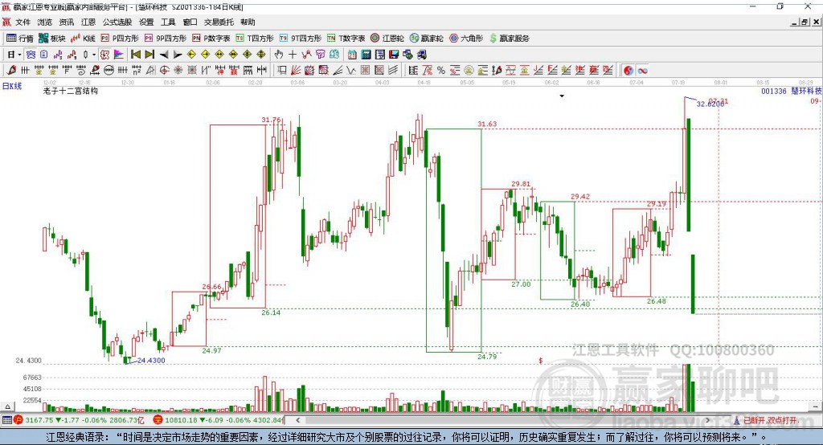Image resolution: width=823 pixels, height=445 pixels.
Task: Open the 板块 sector view
Action: [x=51, y=39]
